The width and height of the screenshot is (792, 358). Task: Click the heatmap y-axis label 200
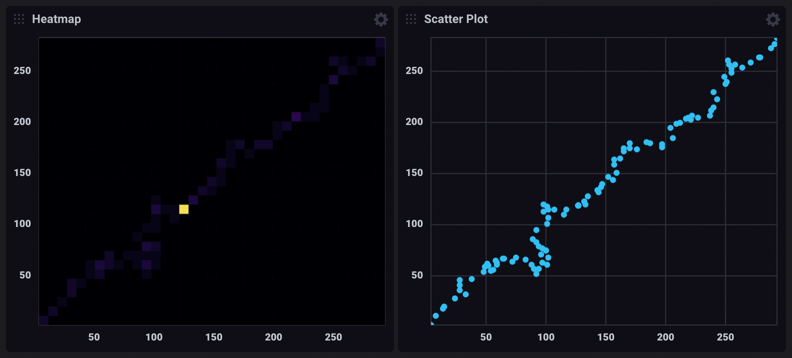pos(22,121)
